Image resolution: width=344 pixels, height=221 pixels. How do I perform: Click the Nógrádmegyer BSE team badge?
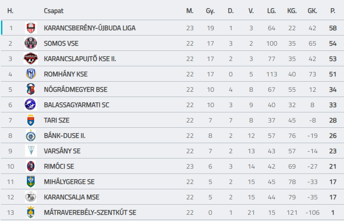click(x=31, y=89)
